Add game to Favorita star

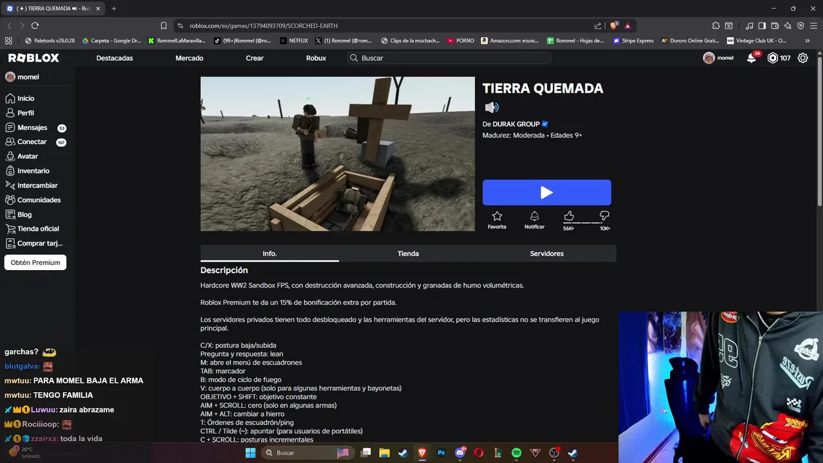(497, 220)
